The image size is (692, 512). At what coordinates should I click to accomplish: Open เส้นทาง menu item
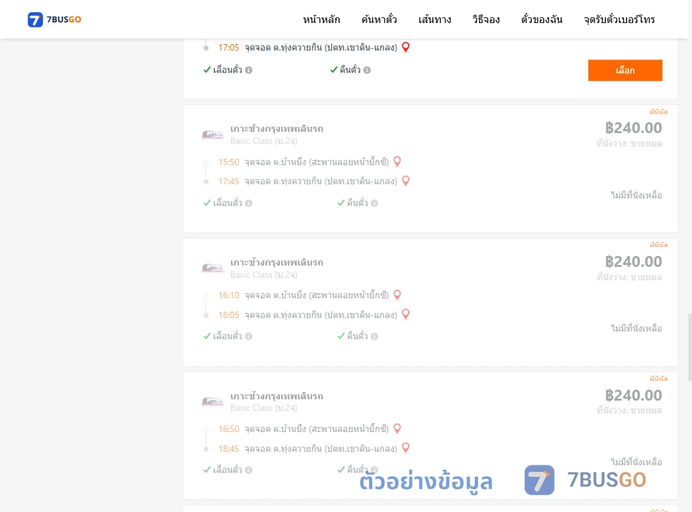[434, 19]
